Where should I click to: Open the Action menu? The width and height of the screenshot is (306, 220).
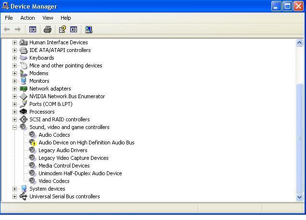click(27, 18)
